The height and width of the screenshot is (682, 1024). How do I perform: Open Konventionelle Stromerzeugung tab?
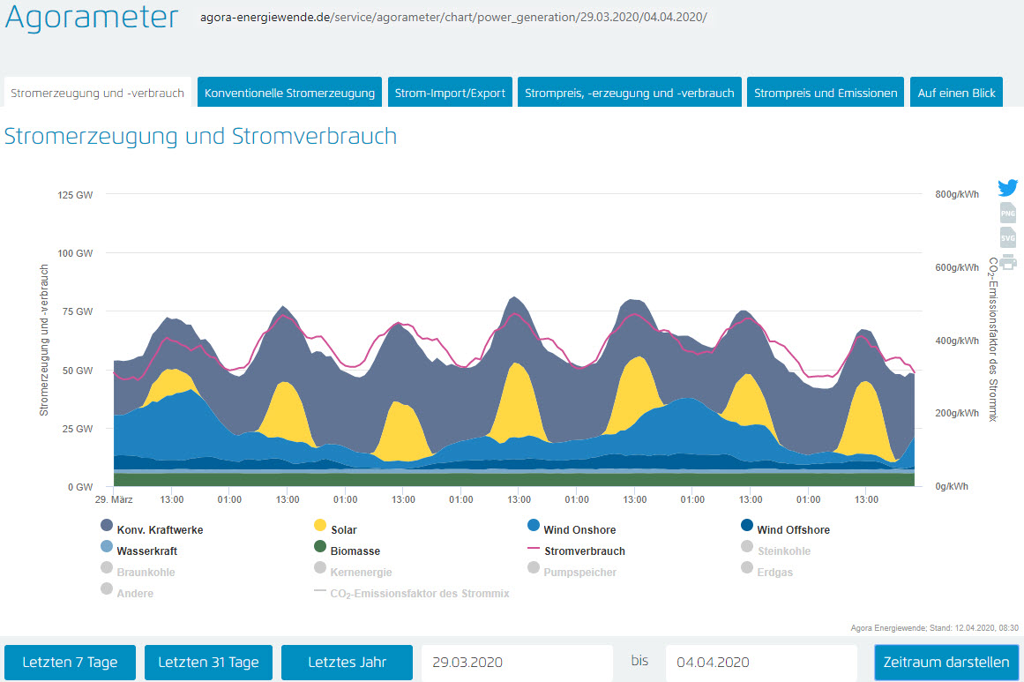[x=289, y=93]
